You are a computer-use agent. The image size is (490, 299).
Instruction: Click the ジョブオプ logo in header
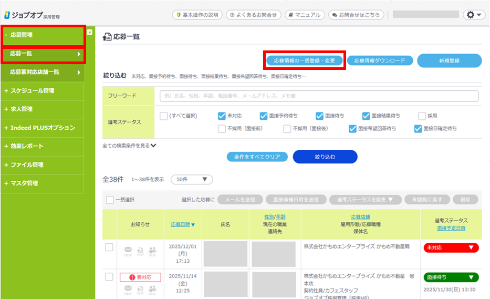32,15
